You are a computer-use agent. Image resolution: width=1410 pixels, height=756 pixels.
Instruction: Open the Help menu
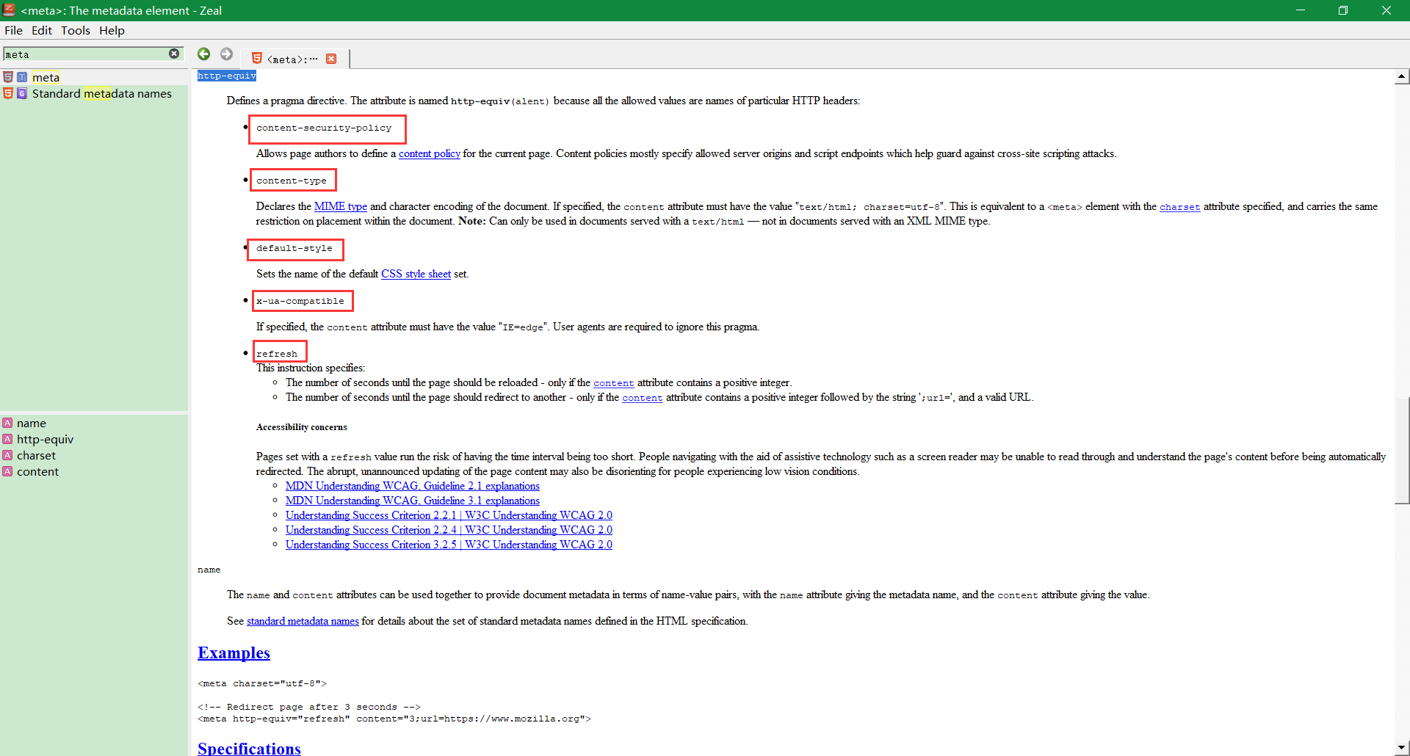(112, 30)
